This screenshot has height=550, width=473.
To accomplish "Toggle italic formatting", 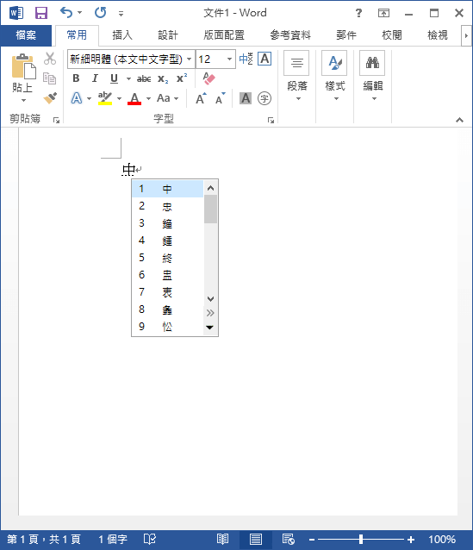I will [95, 78].
